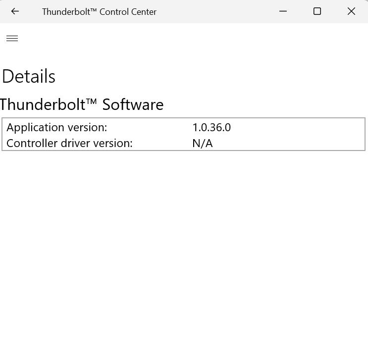Go back using the arrow icon

pyautogui.click(x=15, y=11)
